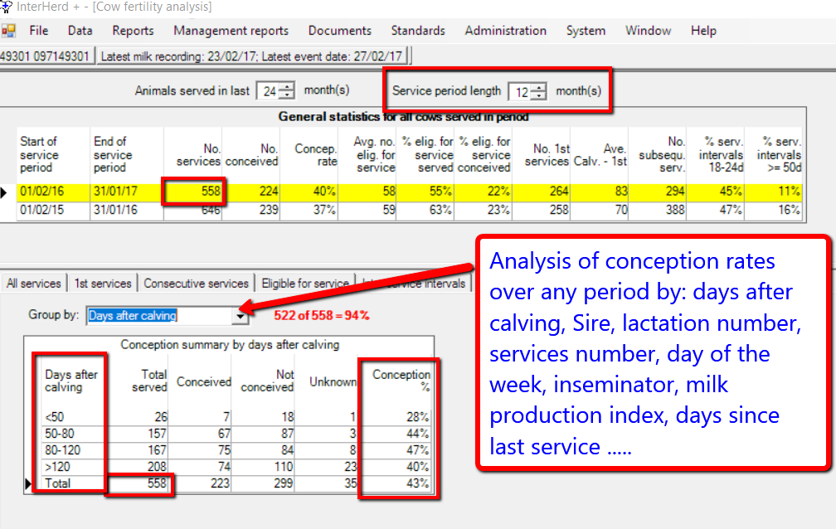836x529 pixels.
Task: Select the service period row starting 01/02/16
Action: coord(411,192)
